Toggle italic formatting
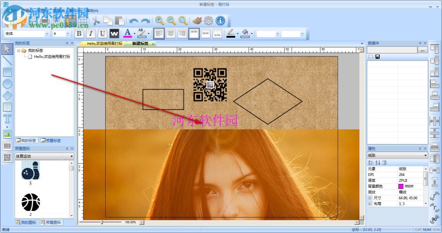The image size is (442, 233). [91, 34]
